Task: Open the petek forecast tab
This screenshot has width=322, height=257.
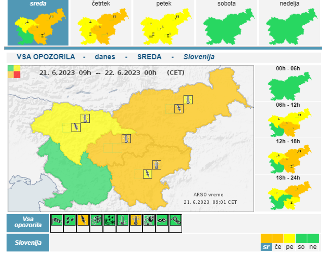Action: tap(164, 23)
